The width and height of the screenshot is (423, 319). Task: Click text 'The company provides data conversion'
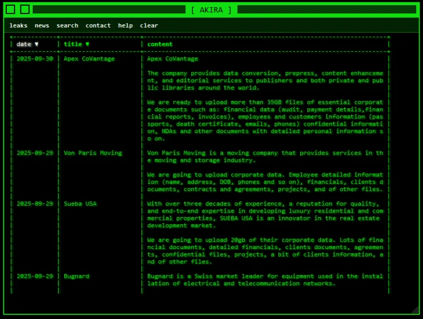tap(213, 73)
